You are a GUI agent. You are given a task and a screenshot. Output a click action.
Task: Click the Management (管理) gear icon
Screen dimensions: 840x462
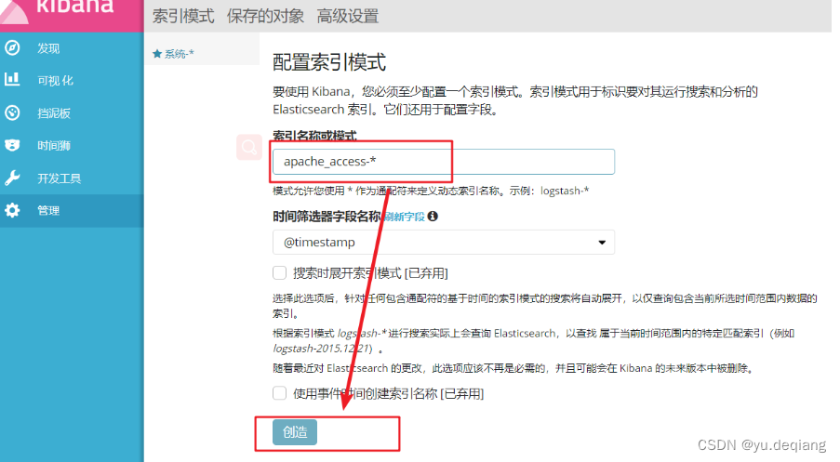tap(12, 210)
